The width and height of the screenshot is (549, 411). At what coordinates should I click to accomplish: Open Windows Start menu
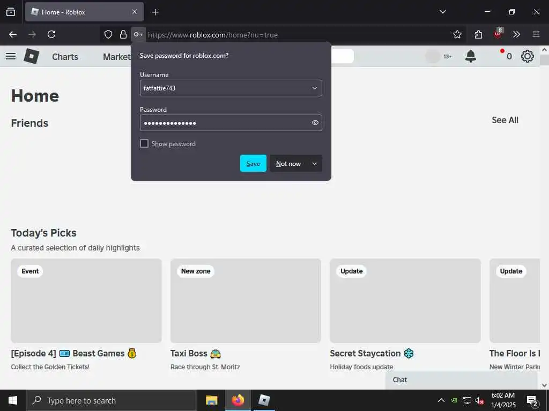(13, 400)
